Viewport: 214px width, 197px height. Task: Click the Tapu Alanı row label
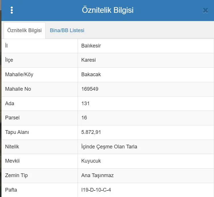17,132
